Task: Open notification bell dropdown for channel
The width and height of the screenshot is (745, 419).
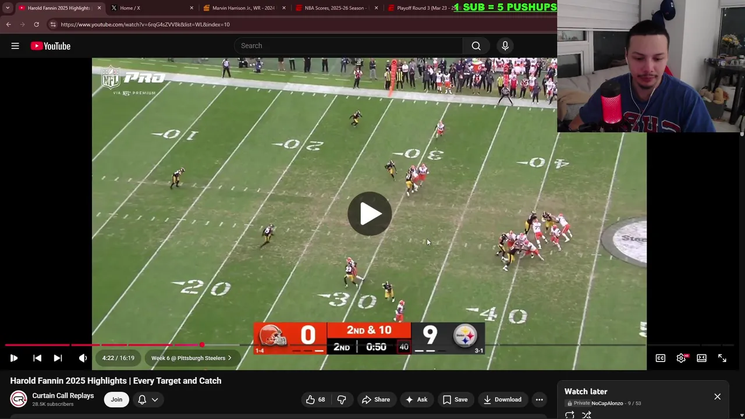Action: [x=148, y=399]
